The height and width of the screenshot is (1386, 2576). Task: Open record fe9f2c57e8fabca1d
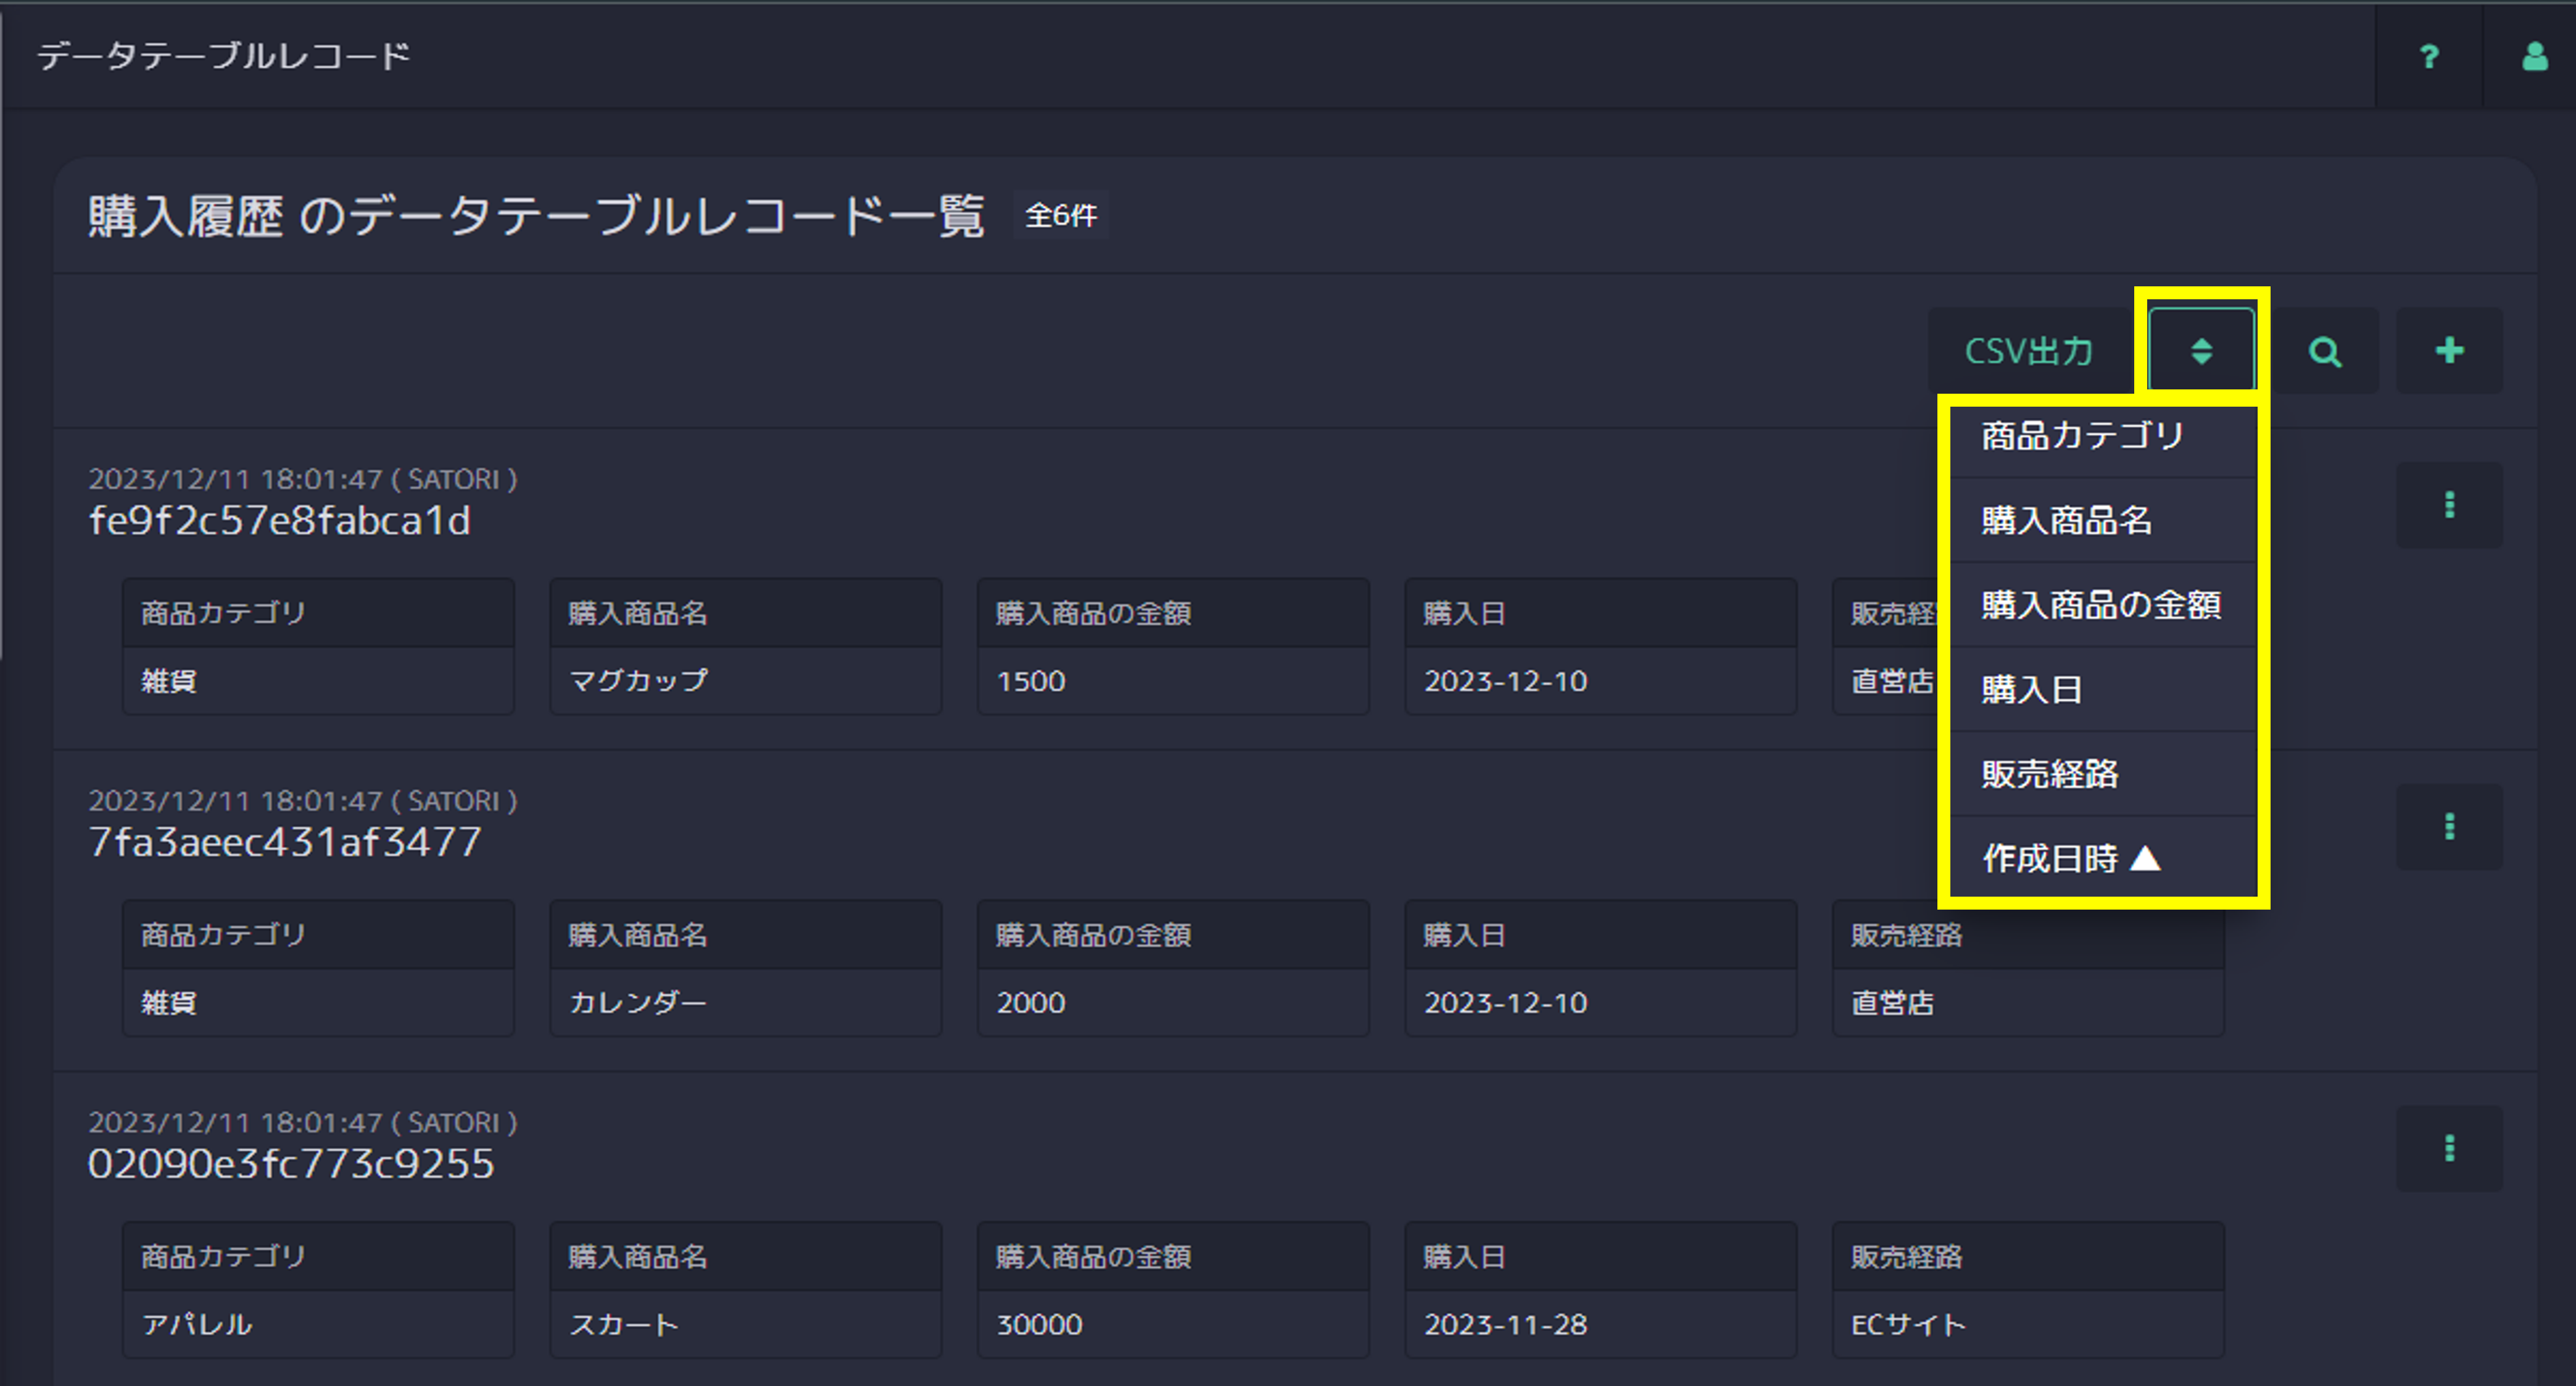279,521
